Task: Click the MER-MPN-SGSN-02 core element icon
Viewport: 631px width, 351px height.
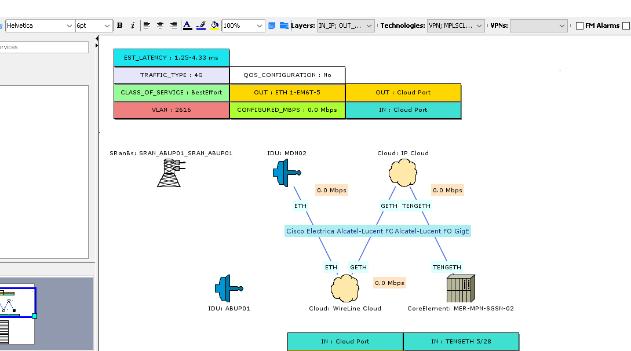Action: pyautogui.click(x=461, y=288)
